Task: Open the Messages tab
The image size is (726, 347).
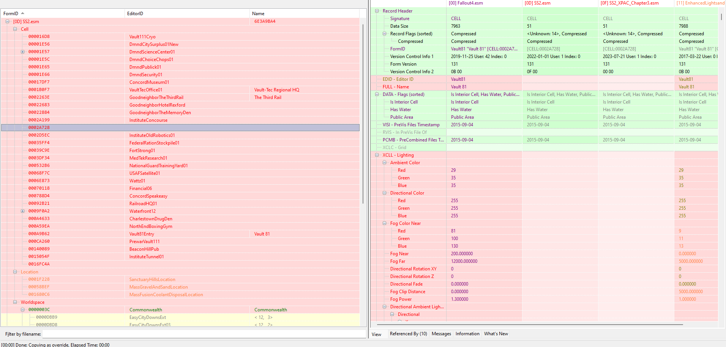Action: (441, 334)
